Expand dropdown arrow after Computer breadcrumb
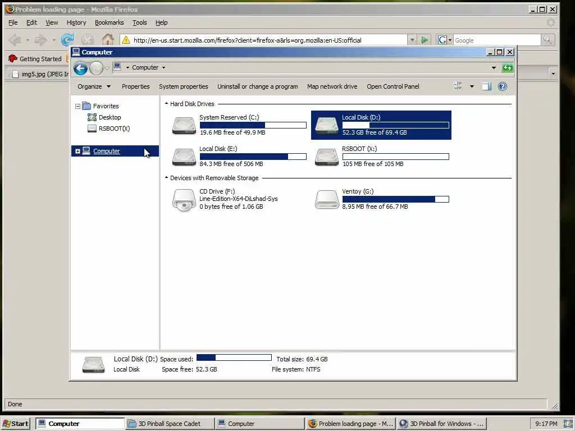Image resolution: width=575 pixels, height=431 pixels. (x=163, y=68)
